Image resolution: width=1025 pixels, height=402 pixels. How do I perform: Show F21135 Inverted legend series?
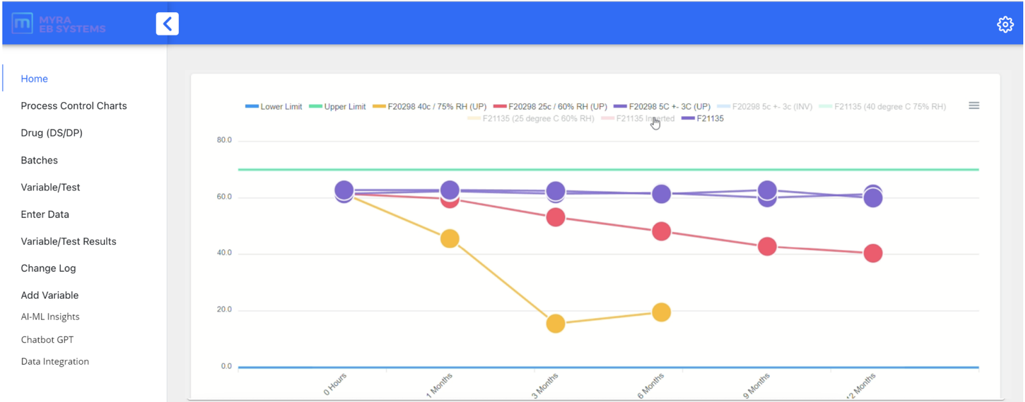637,119
